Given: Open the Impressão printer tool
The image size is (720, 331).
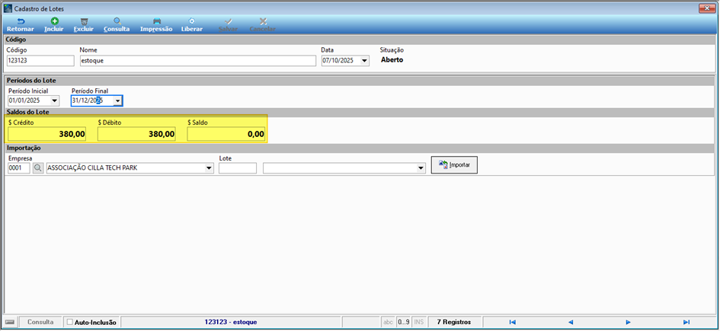Looking at the screenshot, I should pyautogui.click(x=156, y=25).
